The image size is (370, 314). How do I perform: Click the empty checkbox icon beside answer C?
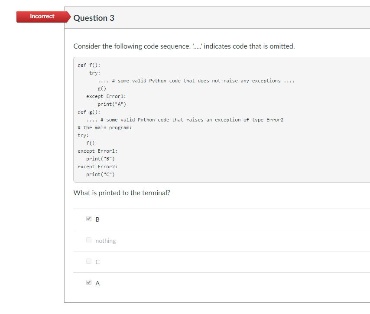click(89, 260)
